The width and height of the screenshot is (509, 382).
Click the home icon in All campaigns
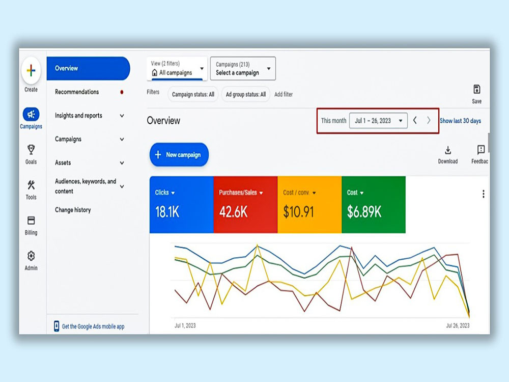click(155, 73)
